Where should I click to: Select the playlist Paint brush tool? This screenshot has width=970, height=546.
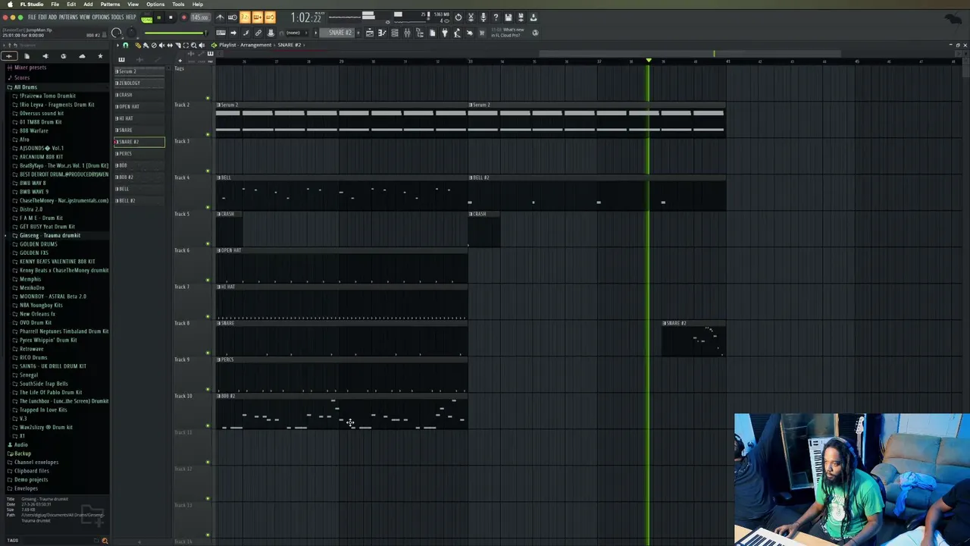pyautogui.click(x=146, y=45)
